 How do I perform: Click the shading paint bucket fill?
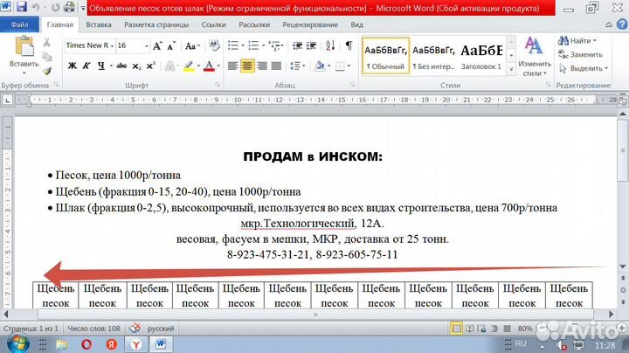pos(320,66)
